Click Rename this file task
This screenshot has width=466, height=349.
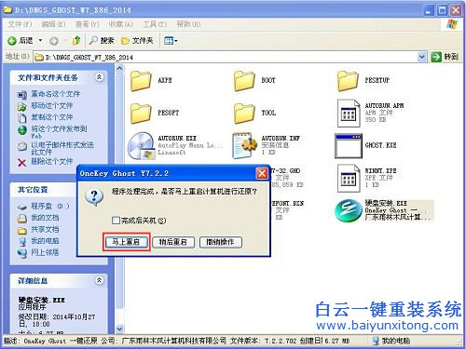pyautogui.click(x=55, y=94)
